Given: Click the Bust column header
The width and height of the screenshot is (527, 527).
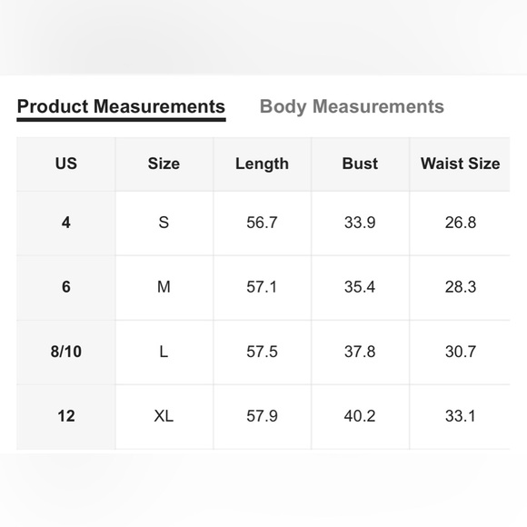Looking at the screenshot, I should (x=360, y=164).
